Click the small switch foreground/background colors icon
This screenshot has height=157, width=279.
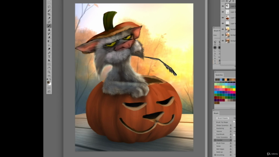tap(51, 79)
